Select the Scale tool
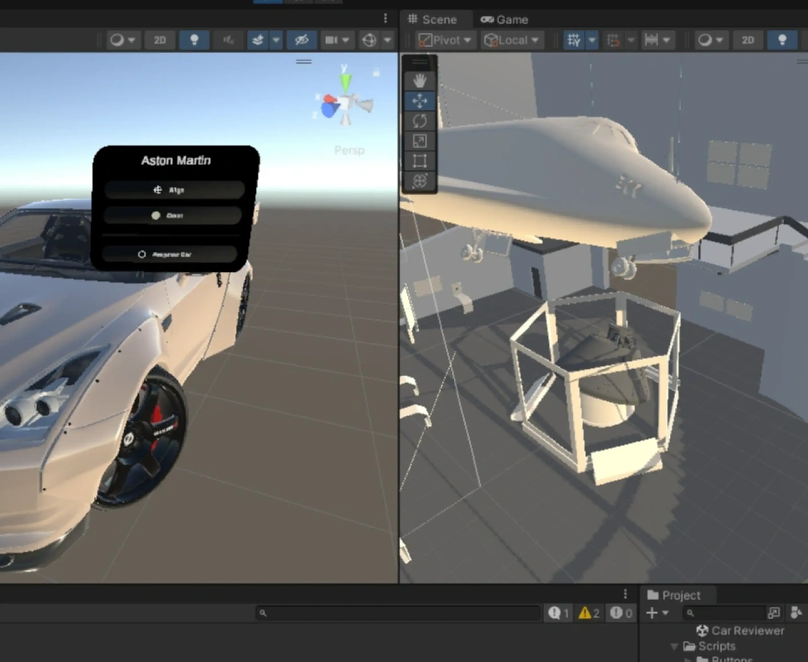The width and height of the screenshot is (808, 662). pyautogui.click(x=419, y=141)
